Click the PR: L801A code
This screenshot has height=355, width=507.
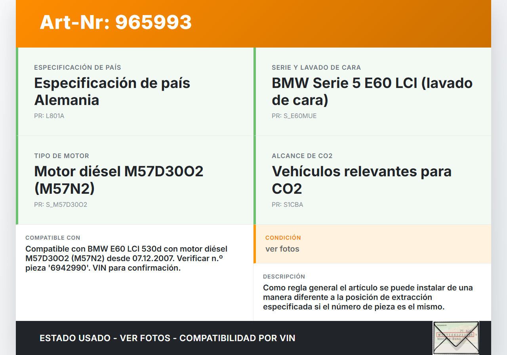pos(49,116)
